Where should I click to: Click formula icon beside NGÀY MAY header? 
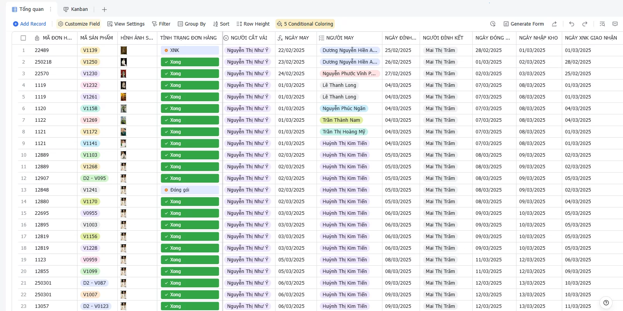point(280,38)
